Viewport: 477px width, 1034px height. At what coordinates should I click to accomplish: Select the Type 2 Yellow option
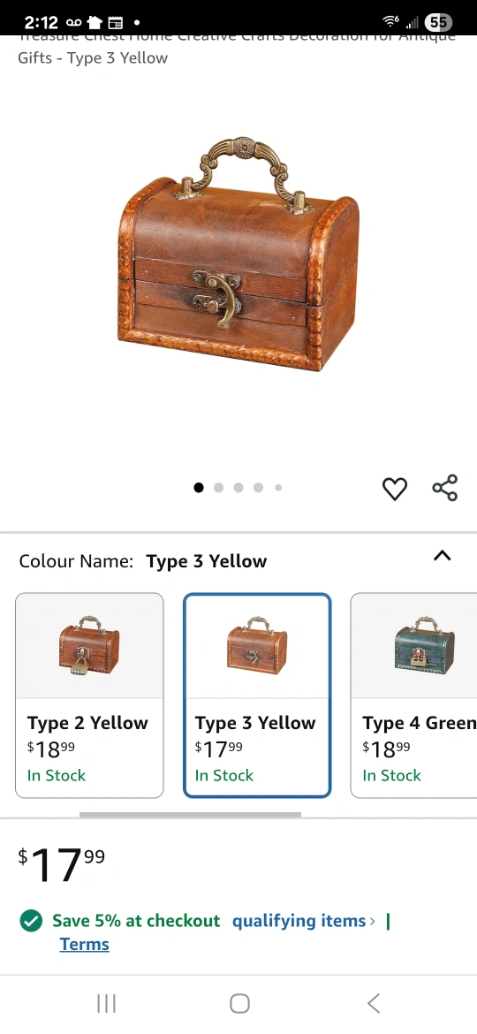pyautogui.click(x=89, y=695)
